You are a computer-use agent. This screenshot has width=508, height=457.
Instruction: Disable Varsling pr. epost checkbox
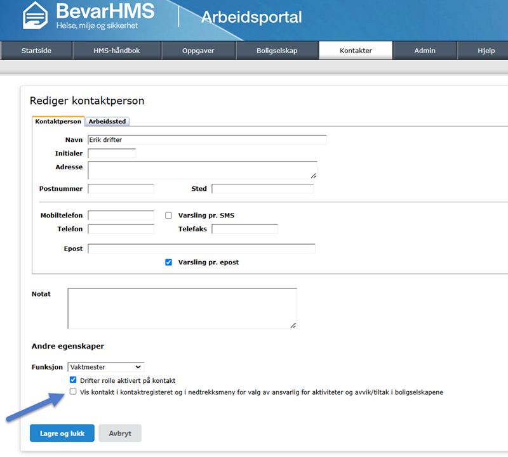pyautogui.click(x=169, y=262)
